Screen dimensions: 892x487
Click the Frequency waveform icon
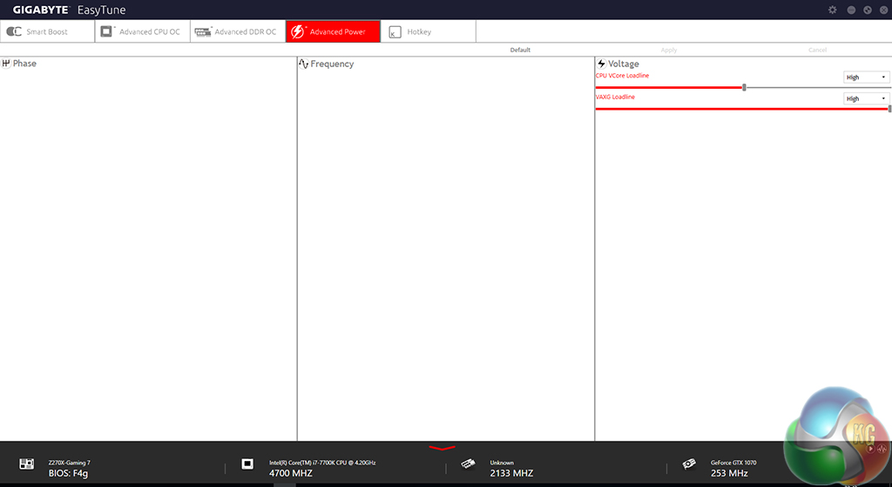coord(304,64)
